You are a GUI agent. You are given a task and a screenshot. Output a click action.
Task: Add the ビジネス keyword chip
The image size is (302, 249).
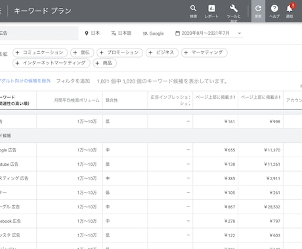pyautogui.click(x=162, y=52)
